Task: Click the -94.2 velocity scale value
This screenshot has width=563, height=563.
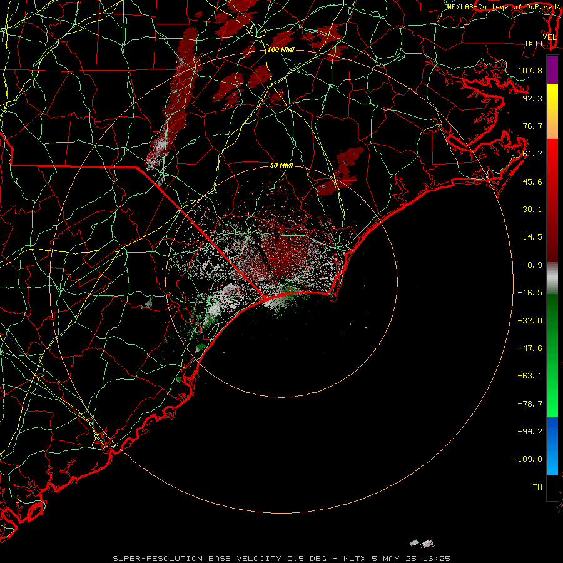Action: click(x=530, y=431)
